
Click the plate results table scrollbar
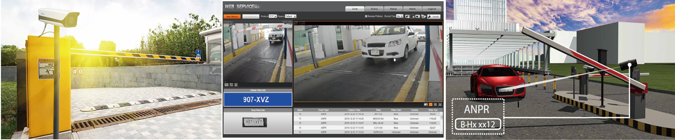pos(442,122)
